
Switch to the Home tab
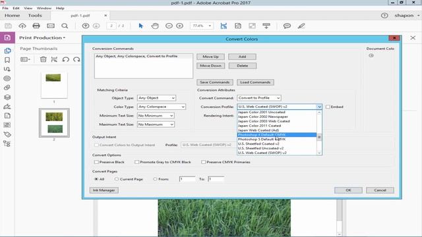[x=12, y=16]
